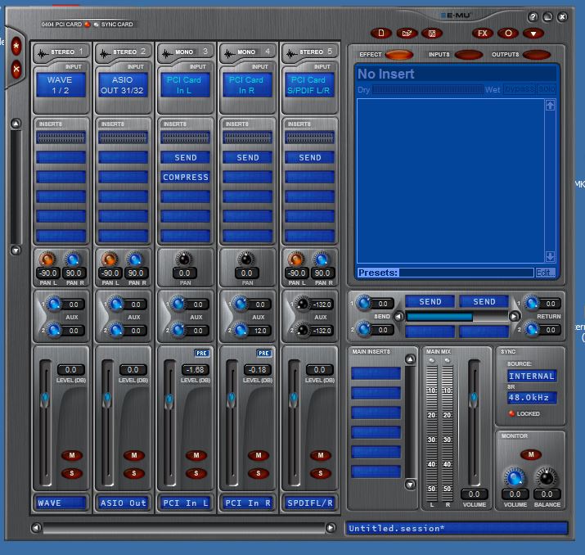
Task: Click the WAVE scribble strip name
Action: click(x=61, y=503)
